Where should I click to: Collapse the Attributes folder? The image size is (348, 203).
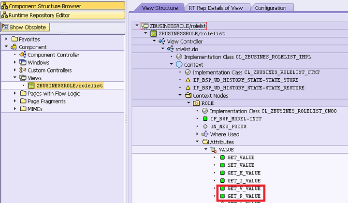tap(197, 142)
